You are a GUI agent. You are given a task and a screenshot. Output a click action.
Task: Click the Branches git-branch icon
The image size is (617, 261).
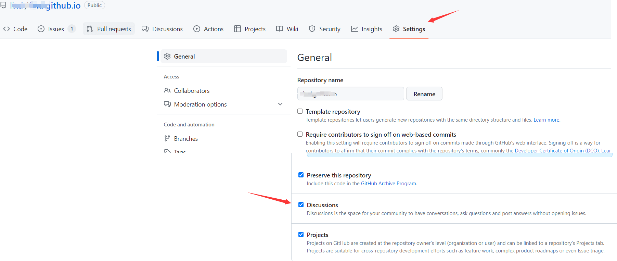167,138
